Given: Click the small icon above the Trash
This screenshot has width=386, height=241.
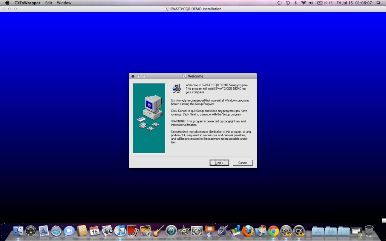Looking at the screenshot, I should coord(384,221).
